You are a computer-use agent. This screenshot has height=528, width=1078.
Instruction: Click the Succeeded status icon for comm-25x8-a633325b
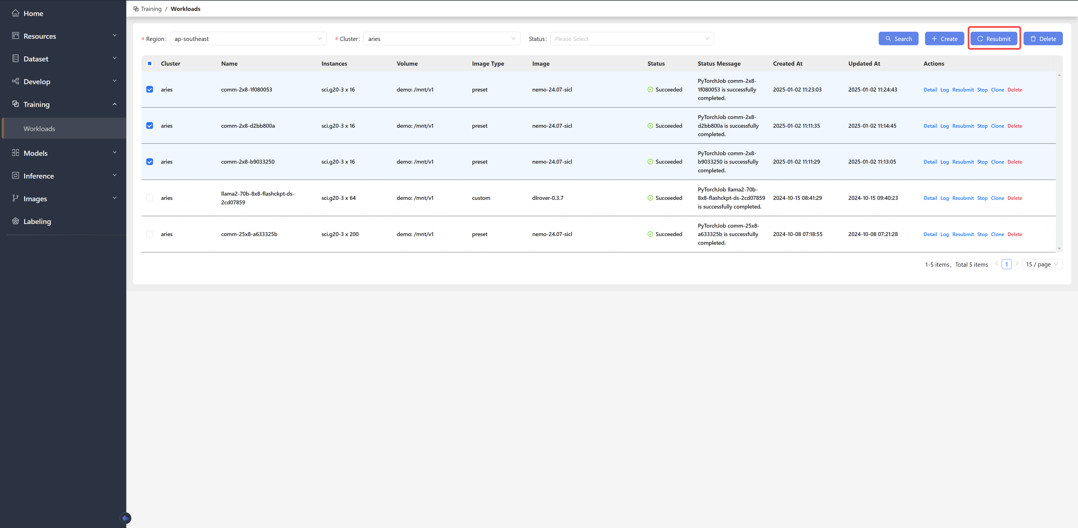(650, 234)
